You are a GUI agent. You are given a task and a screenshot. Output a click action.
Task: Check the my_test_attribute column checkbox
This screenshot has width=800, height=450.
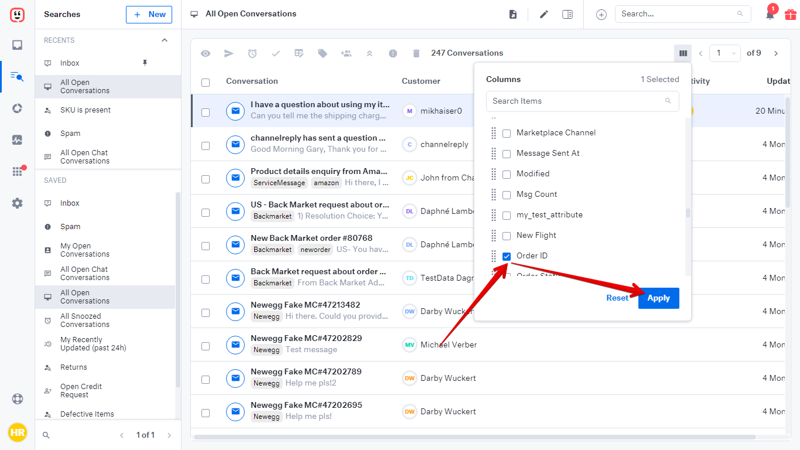[x=507, y=216]
